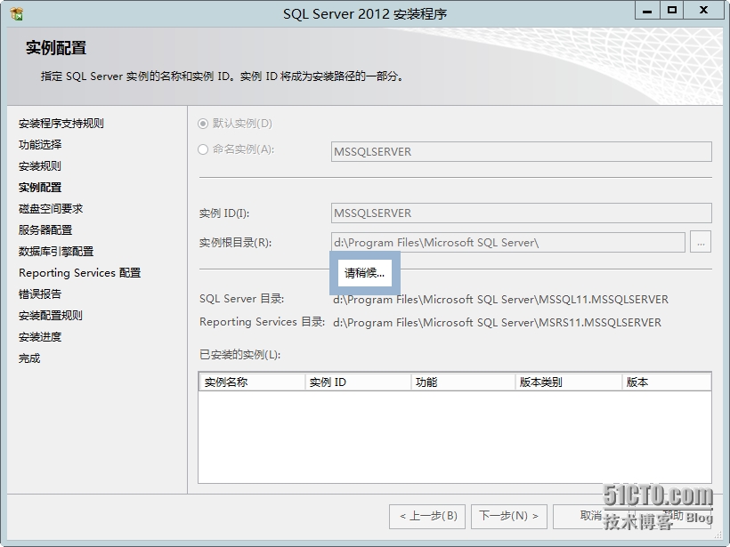
Task: Sort by the 版本类别 column header
Action: point(569,382)
